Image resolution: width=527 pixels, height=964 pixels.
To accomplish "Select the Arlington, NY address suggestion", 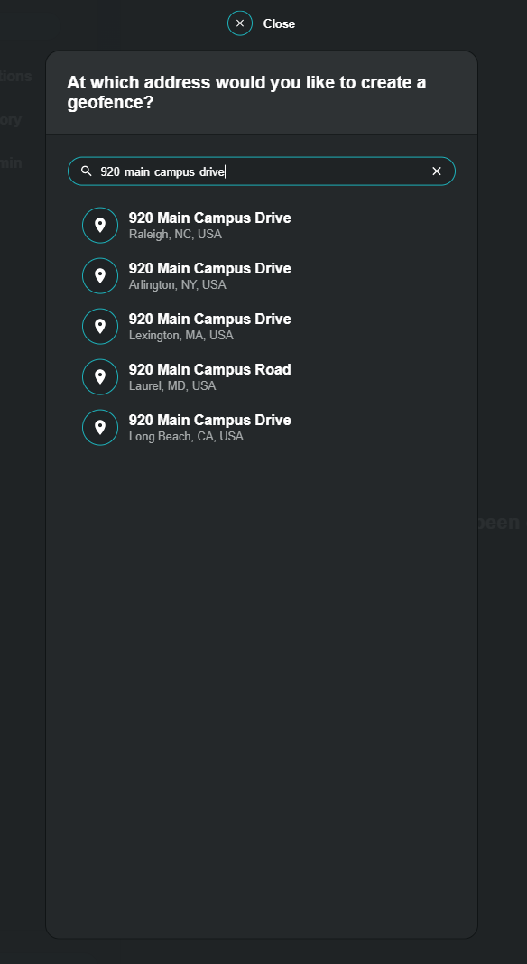I will 209,275.
